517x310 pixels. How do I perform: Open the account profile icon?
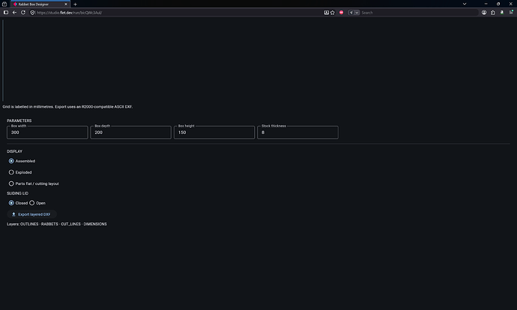pyautogui.click(x=484, y=13)
